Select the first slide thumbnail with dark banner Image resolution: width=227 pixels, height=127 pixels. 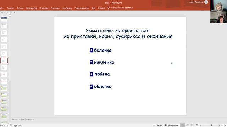4,19
